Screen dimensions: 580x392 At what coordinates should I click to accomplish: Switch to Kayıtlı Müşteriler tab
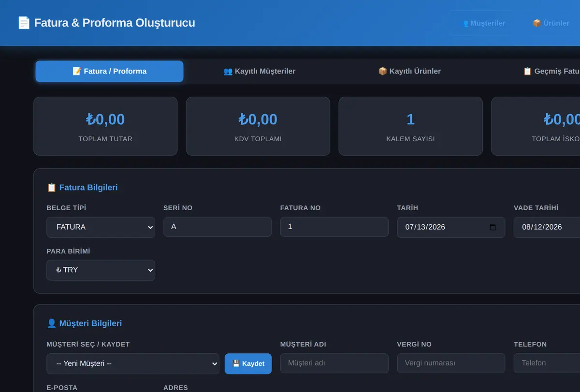point(259,71)
